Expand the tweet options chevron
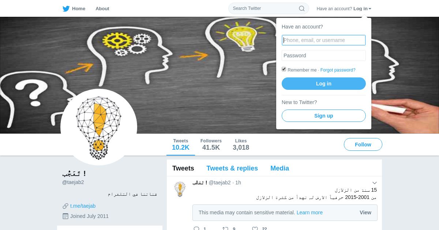Viewport: 439px width, 230px height. (375, 183)
